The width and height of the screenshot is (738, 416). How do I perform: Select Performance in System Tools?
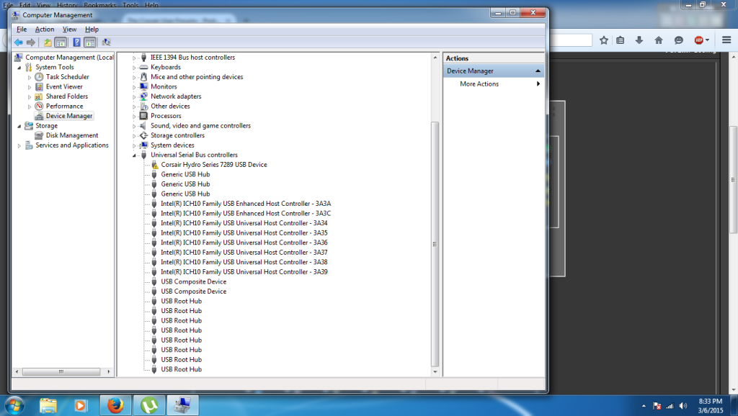(x=64, y=107)
